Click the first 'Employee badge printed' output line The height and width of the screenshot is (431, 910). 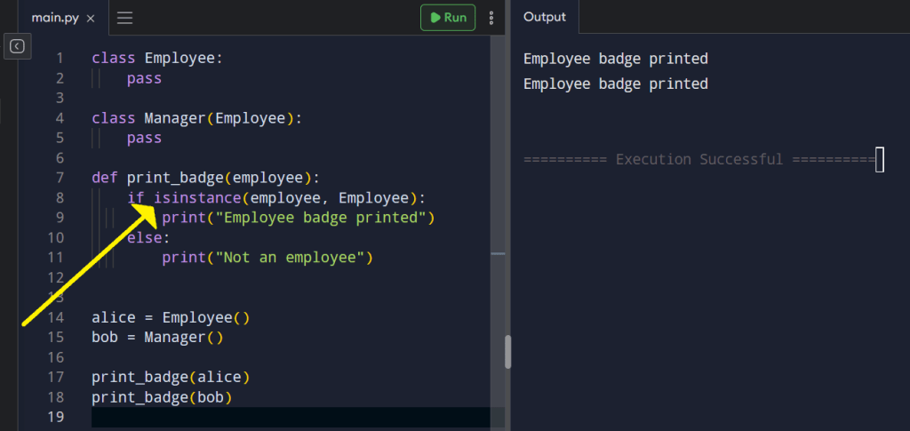pyautogui.click(x=616, y=59)
